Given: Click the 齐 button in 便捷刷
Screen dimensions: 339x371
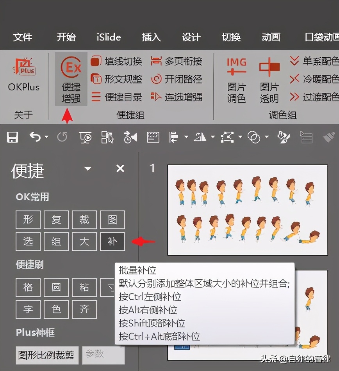Looking at the screenshot, I should [x=84, y=309].
